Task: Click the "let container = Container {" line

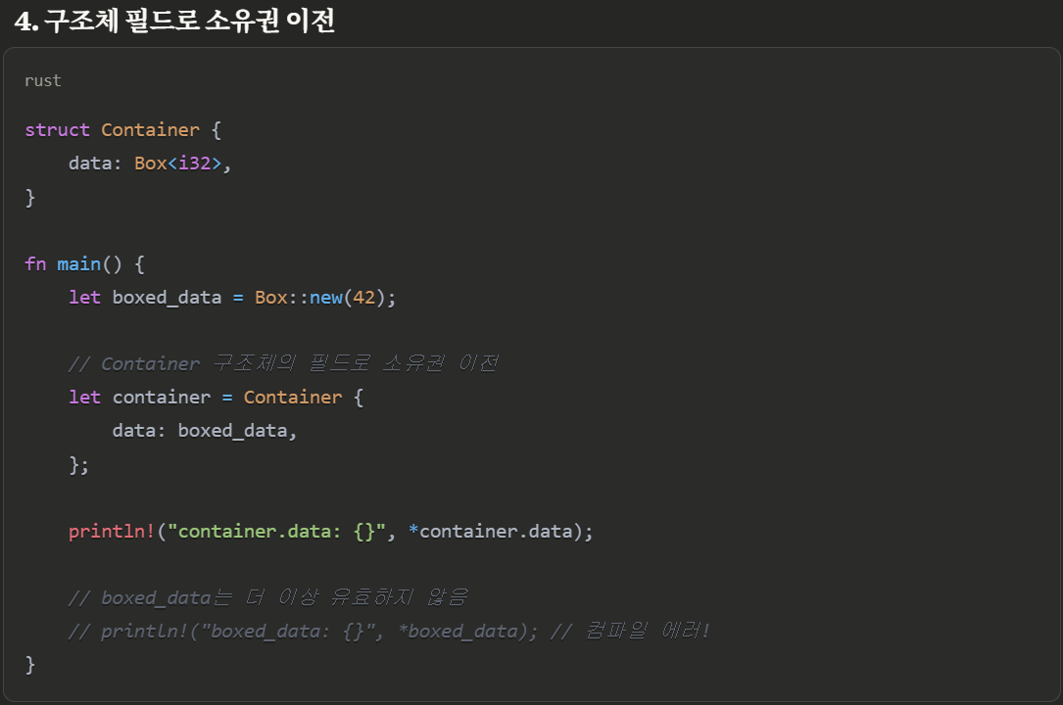Action: pos(216,398)
